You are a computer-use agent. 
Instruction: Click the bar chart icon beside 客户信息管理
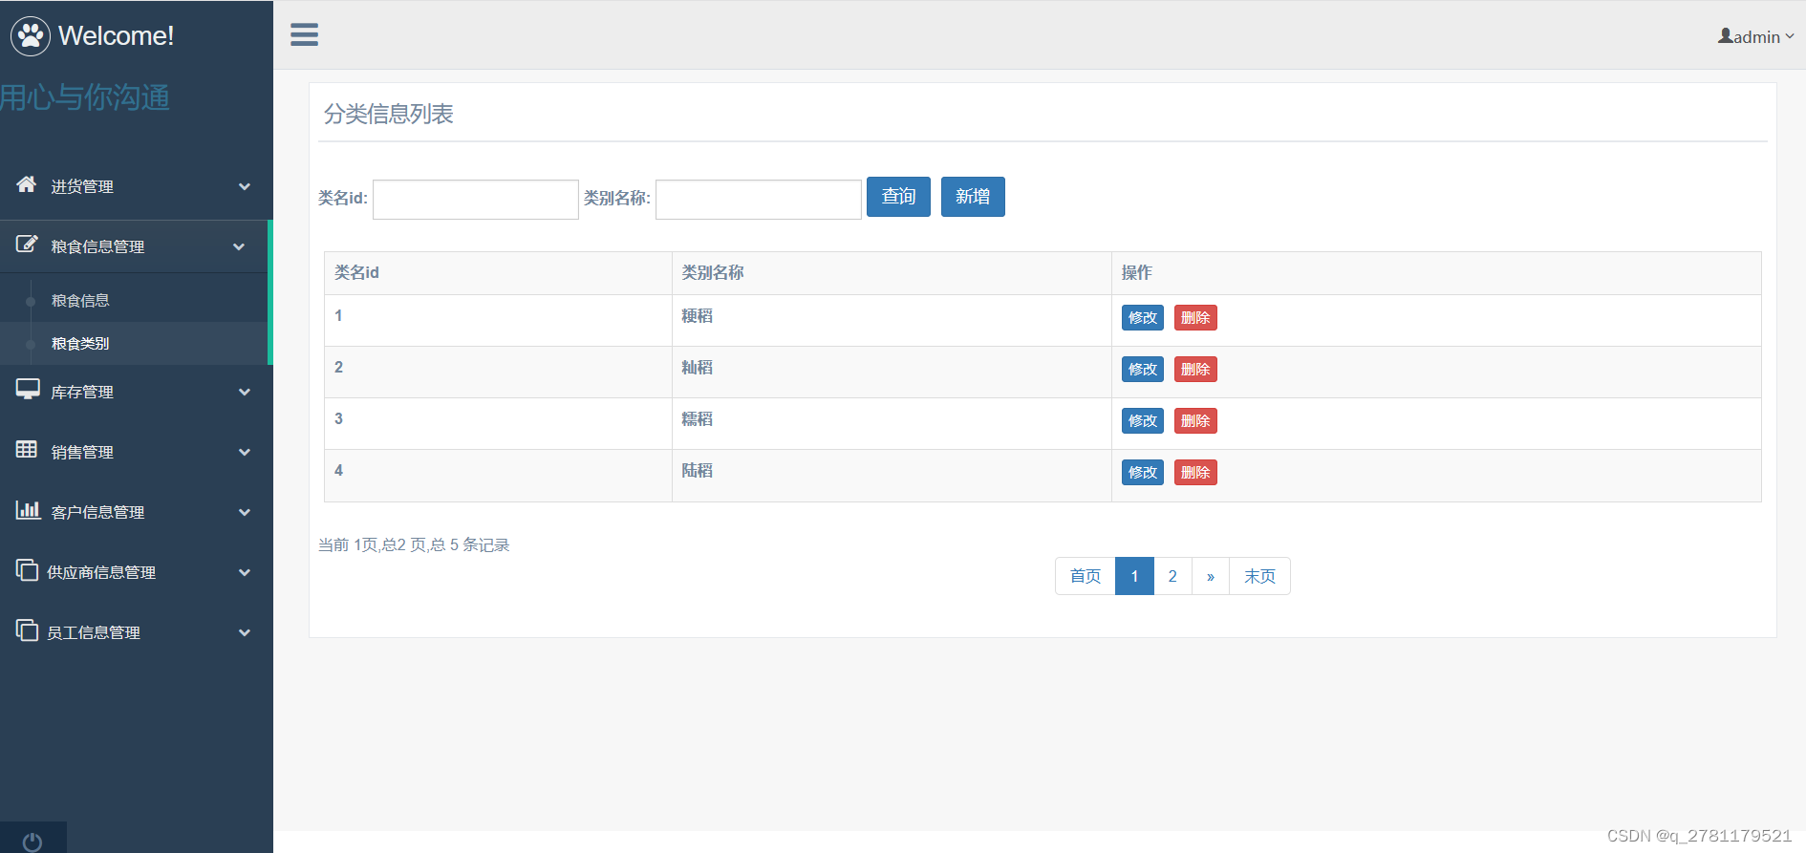click(28, 510)
